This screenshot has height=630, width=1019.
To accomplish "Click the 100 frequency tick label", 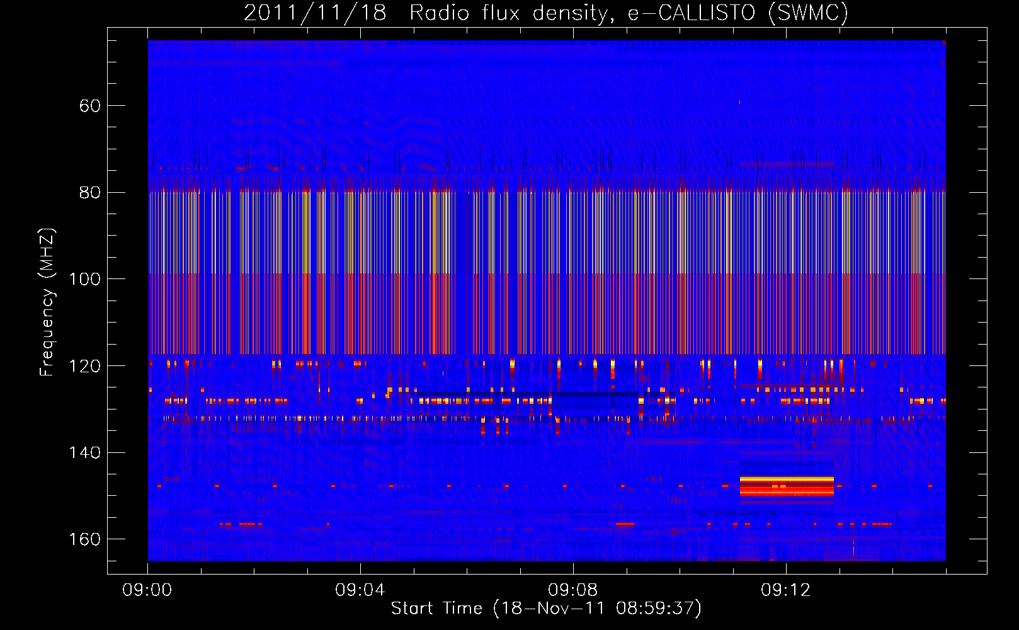I will point(84,279).
